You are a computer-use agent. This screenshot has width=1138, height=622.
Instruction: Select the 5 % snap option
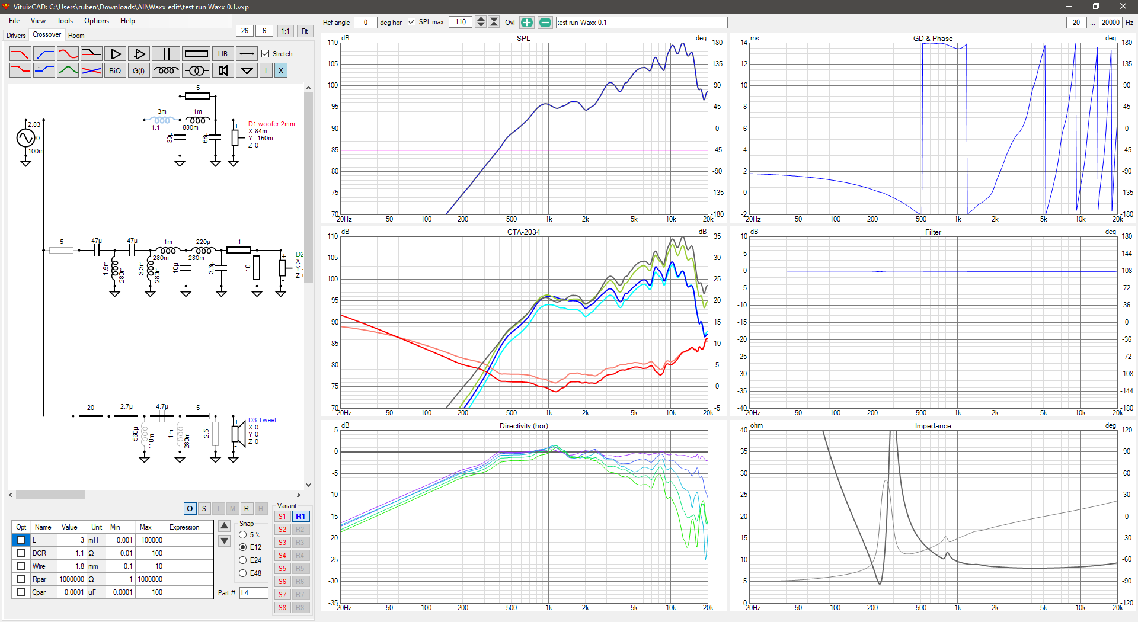[x=243, y=535]
